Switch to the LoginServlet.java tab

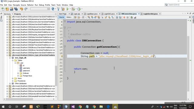coord(150,14)
